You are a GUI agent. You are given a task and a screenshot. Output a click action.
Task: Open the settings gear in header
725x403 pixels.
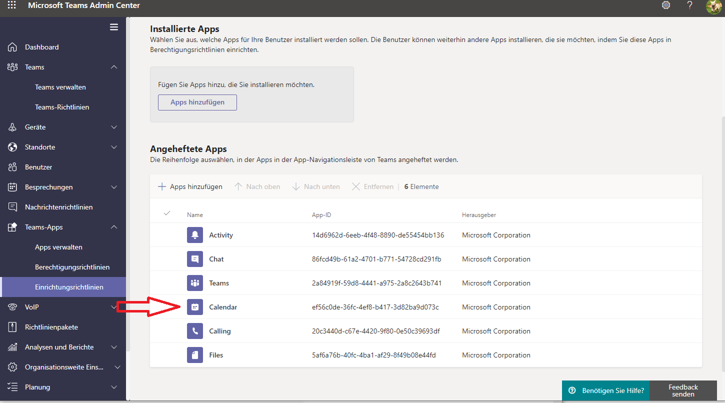tap(666, 5)
